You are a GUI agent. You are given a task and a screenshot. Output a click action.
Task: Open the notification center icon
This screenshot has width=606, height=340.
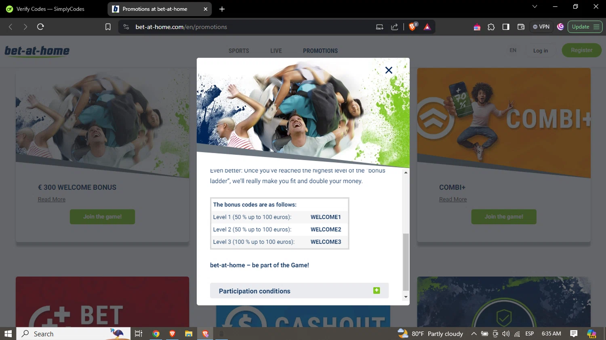[574, 334]
